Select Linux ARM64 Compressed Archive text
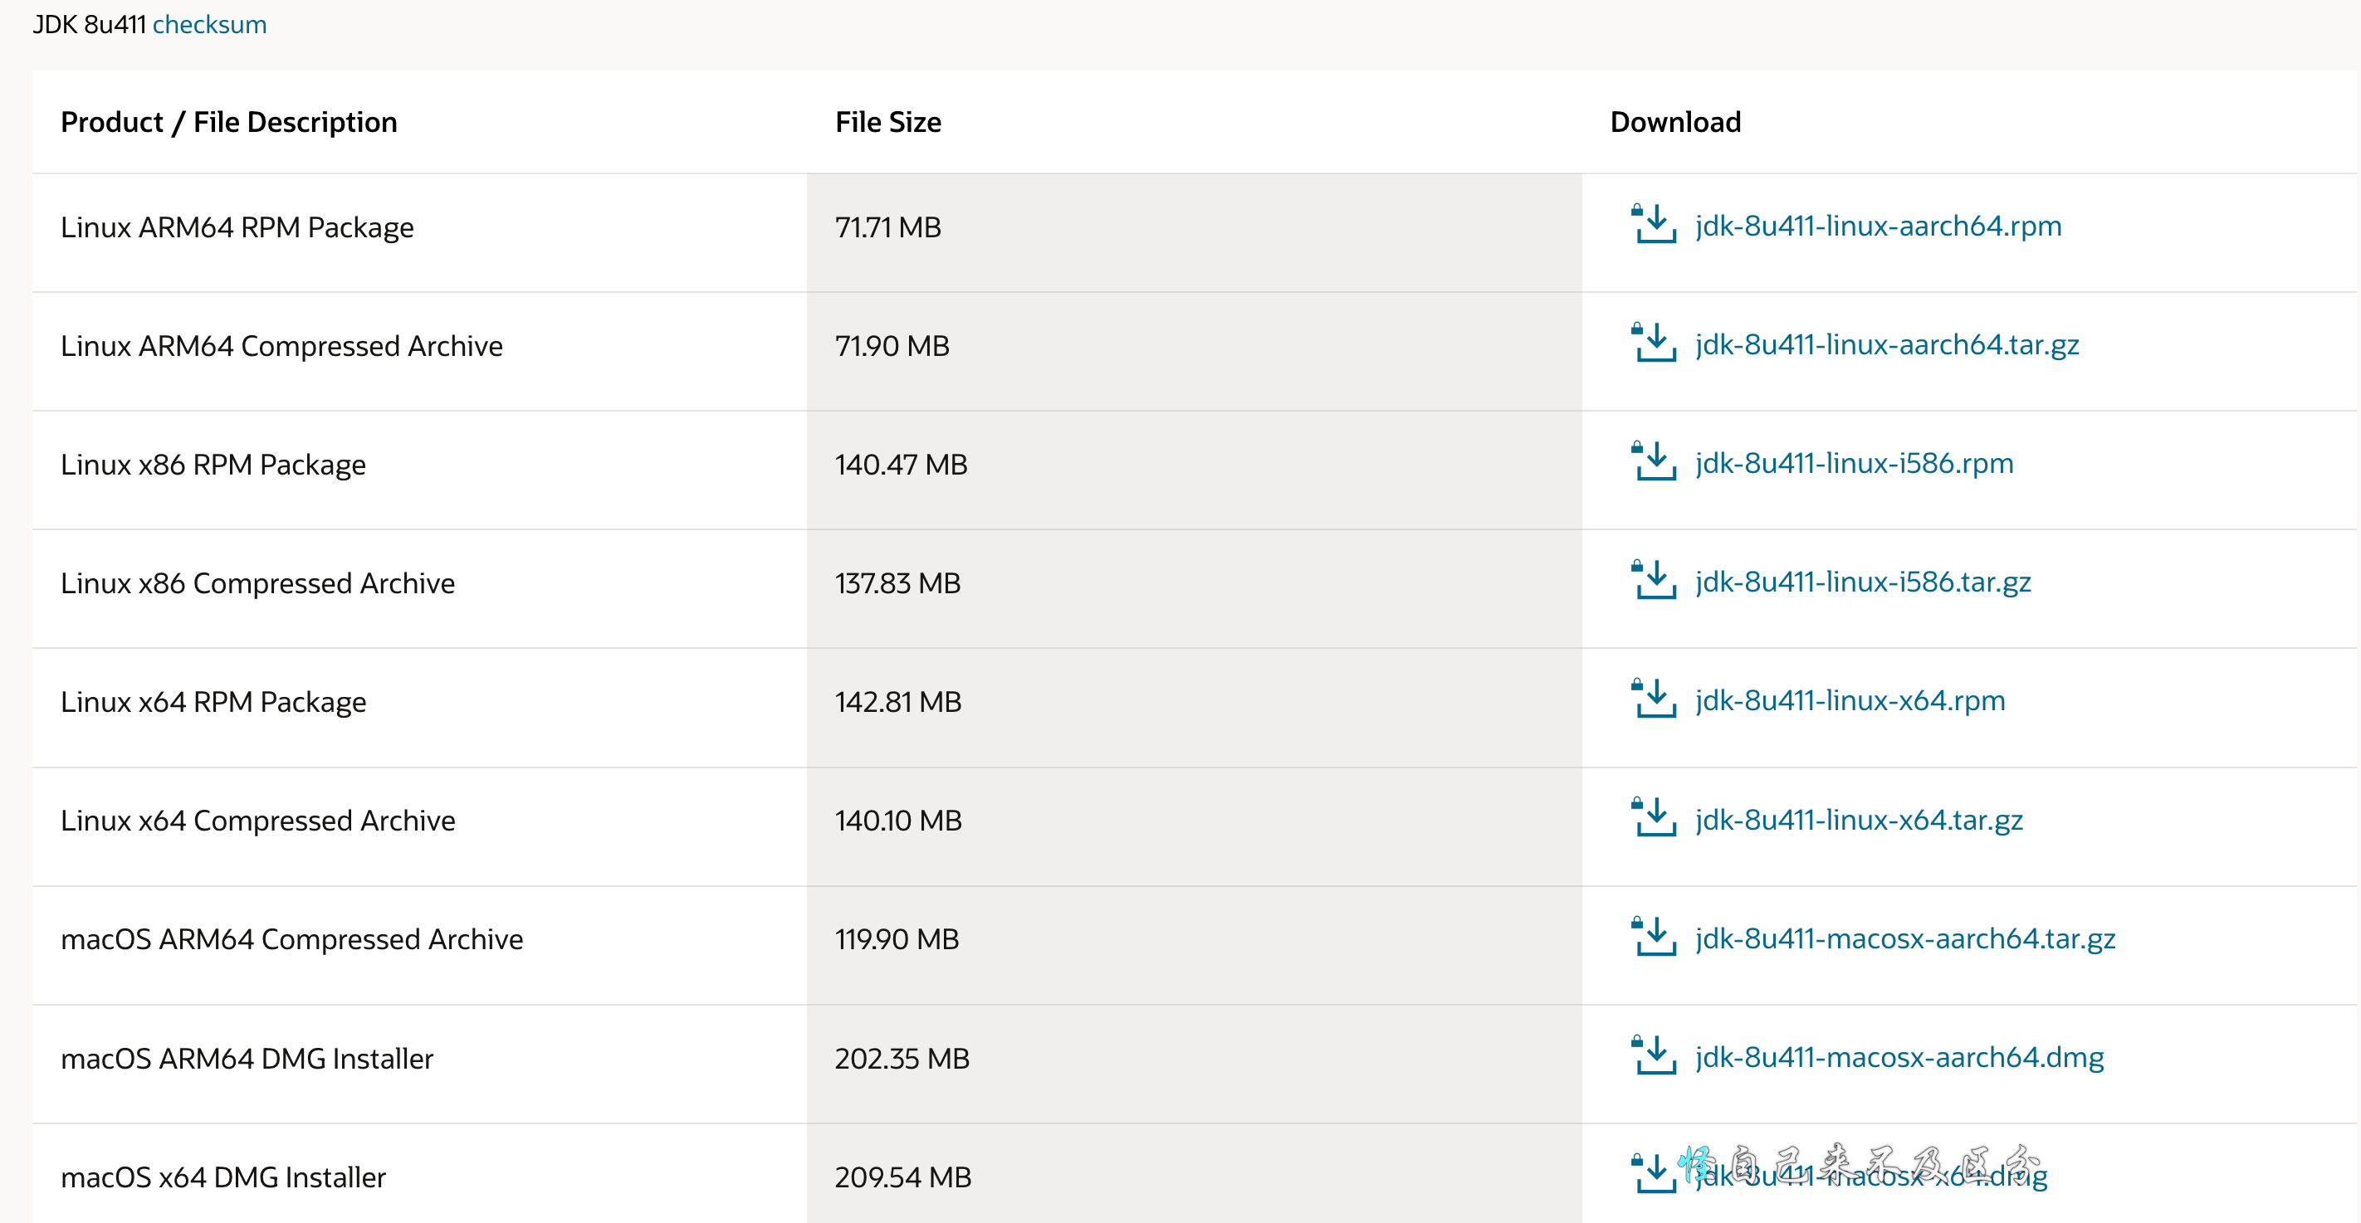The image size is (2361, 1223). [281, 345]
